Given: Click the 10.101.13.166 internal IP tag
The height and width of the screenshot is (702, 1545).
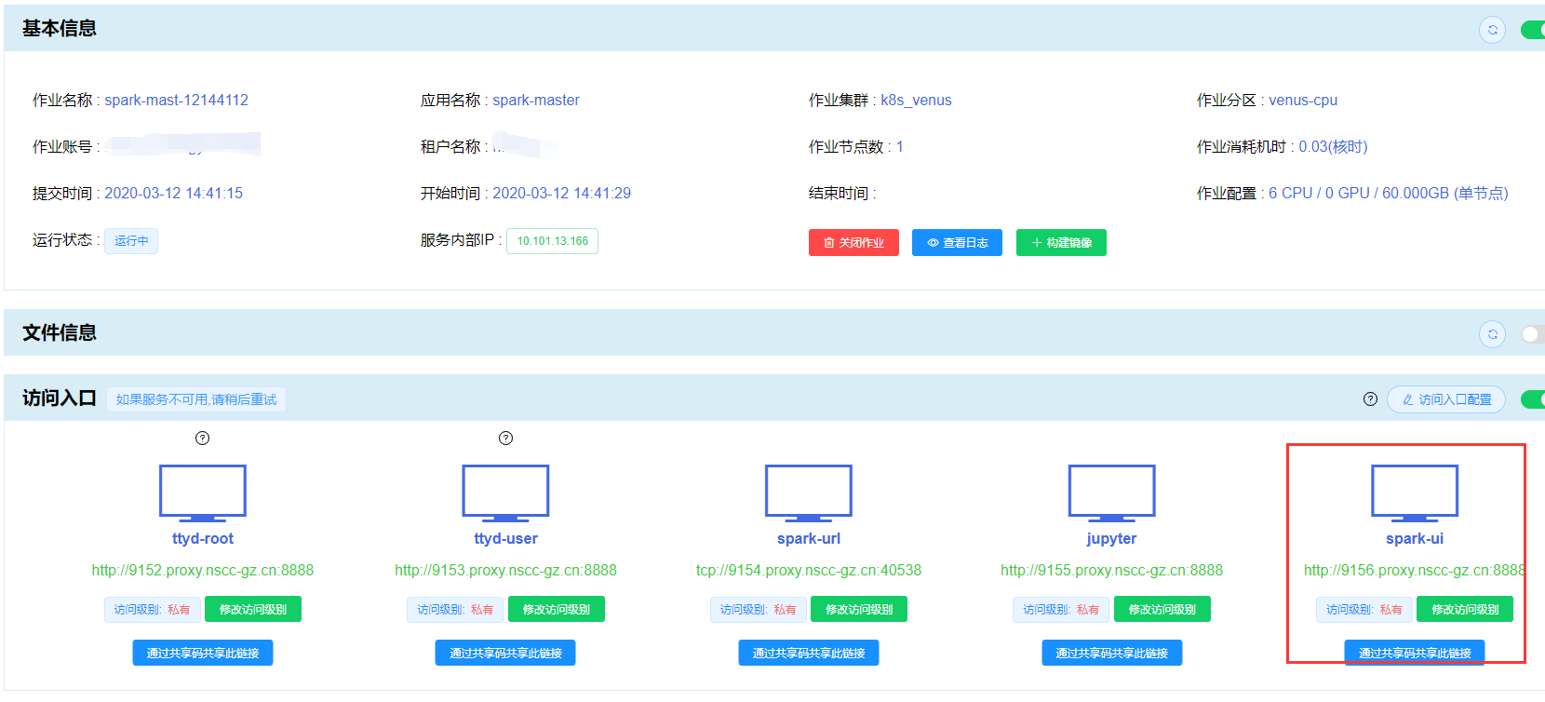Looking at the screenshot, I should click(552, 241).
